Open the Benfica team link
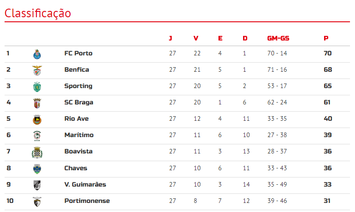 pyautogui.click(x=76, y=69)
